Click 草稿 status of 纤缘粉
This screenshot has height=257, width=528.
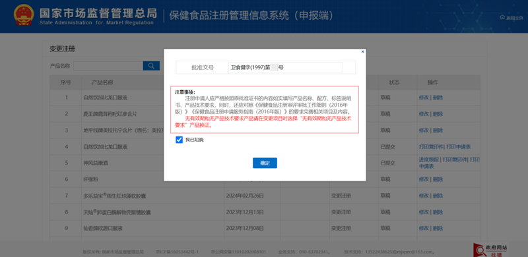pyautogui.click(x=385, y=179)
